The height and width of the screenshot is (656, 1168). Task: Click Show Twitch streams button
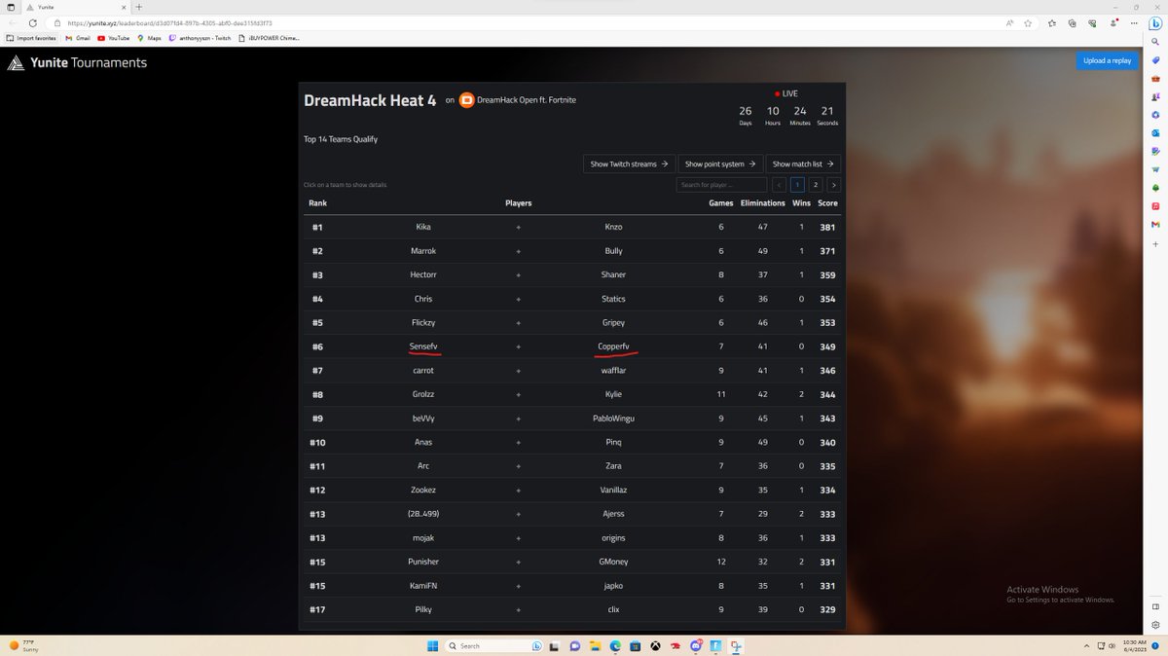pos(629,164)
